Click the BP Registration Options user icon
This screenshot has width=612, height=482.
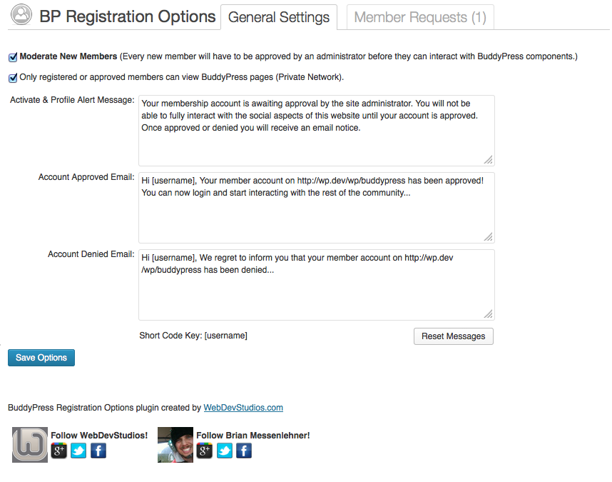pos(21,14)
